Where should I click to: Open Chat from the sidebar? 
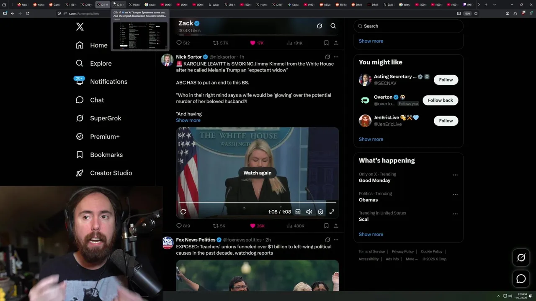(x=90, y=100)
